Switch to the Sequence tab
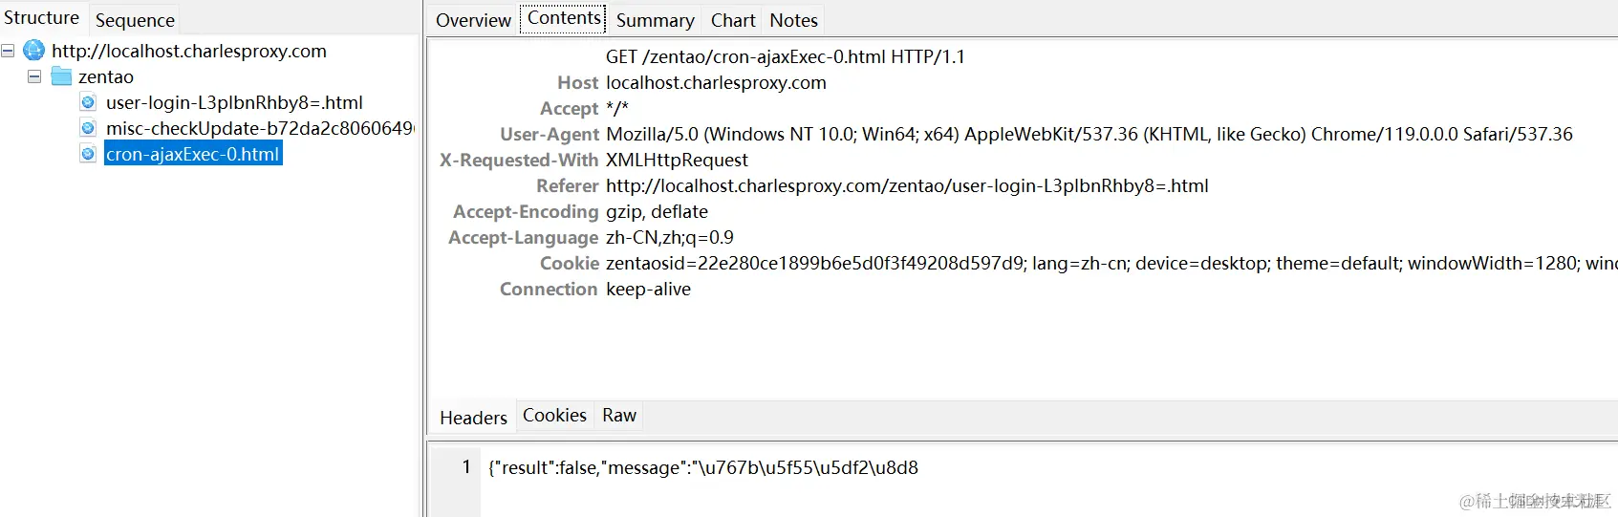This screenshot has width=1618, height=517. 135,20
